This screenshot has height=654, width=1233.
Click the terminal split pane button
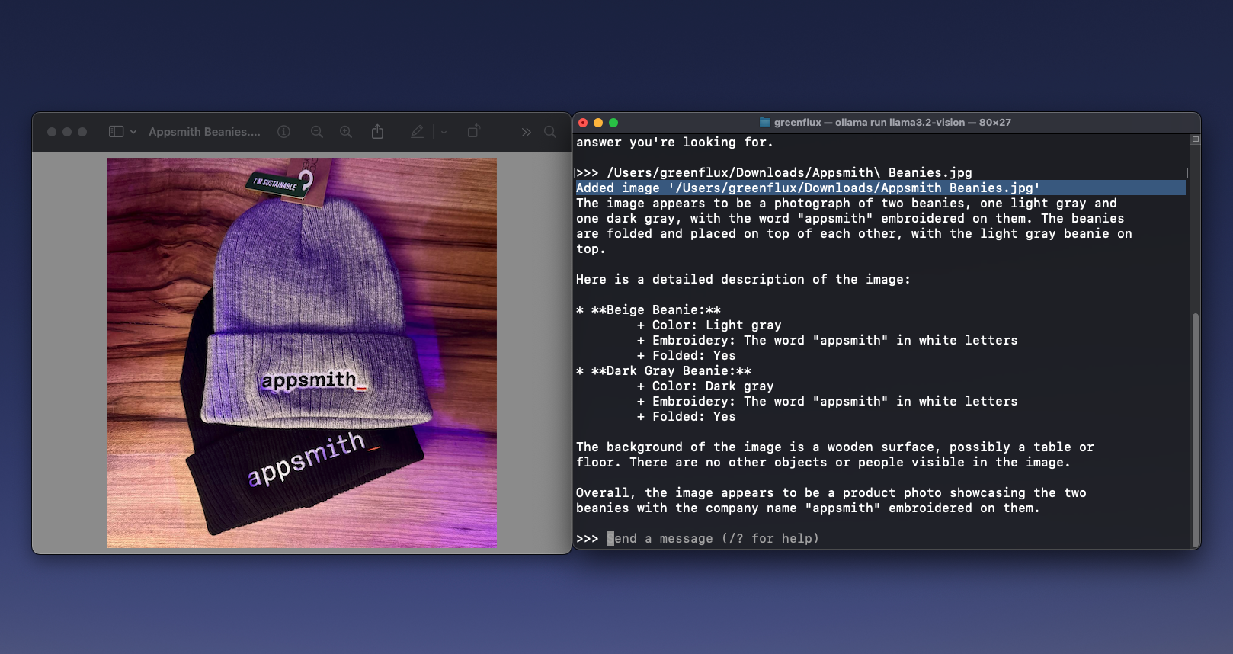coord(1195,139)
